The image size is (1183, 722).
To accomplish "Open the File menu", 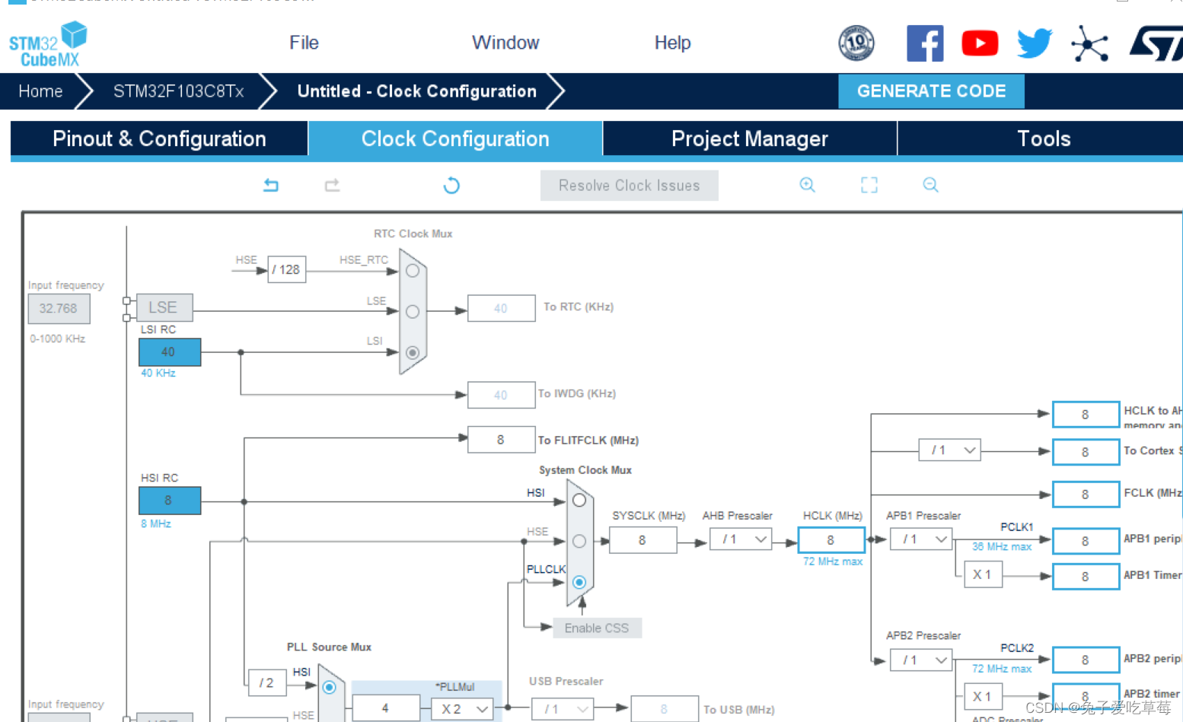I will pyautogui.click(x=304, y=43).
